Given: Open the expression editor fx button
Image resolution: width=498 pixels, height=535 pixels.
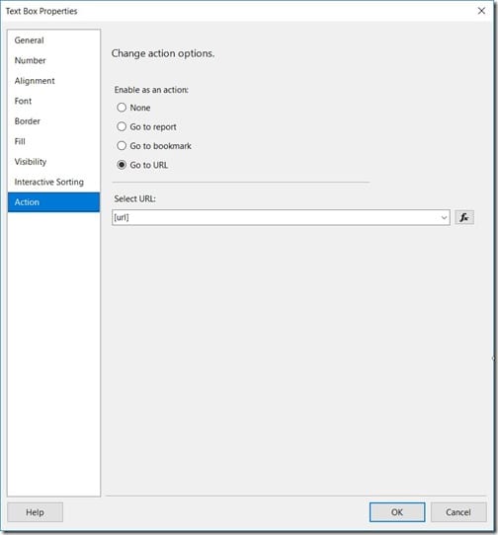Looking at the screenshot, I should pos(464,217).
